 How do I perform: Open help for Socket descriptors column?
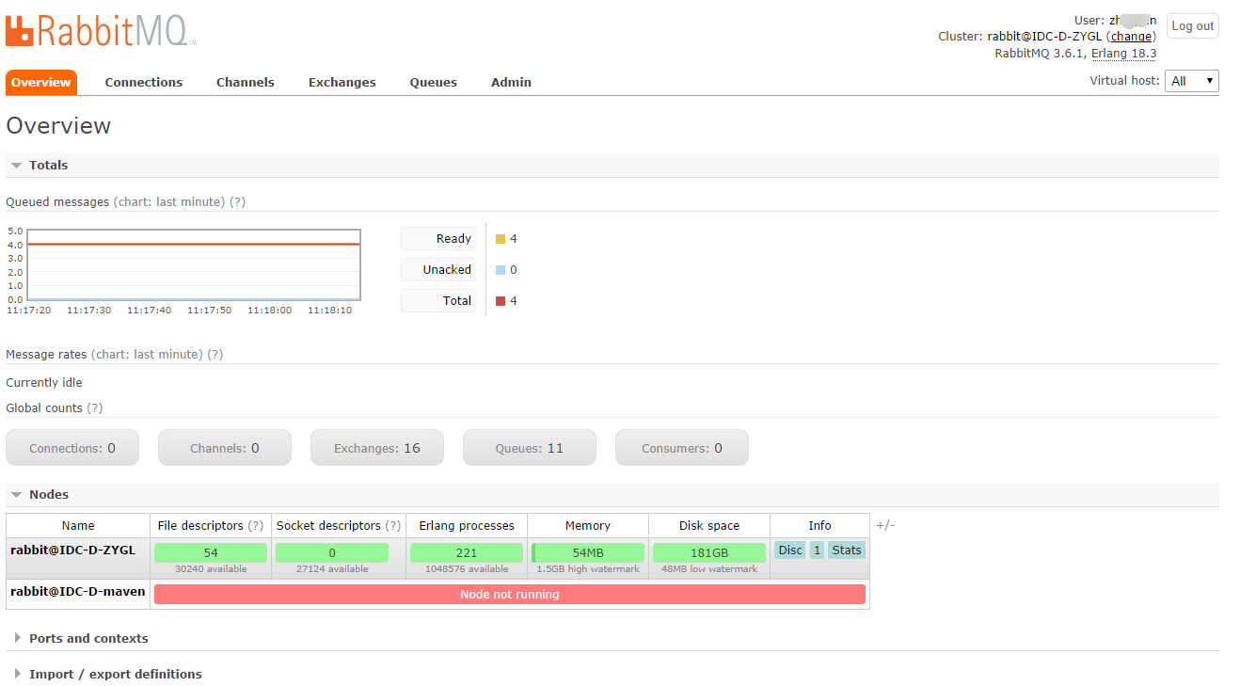[x=393, y=526]
